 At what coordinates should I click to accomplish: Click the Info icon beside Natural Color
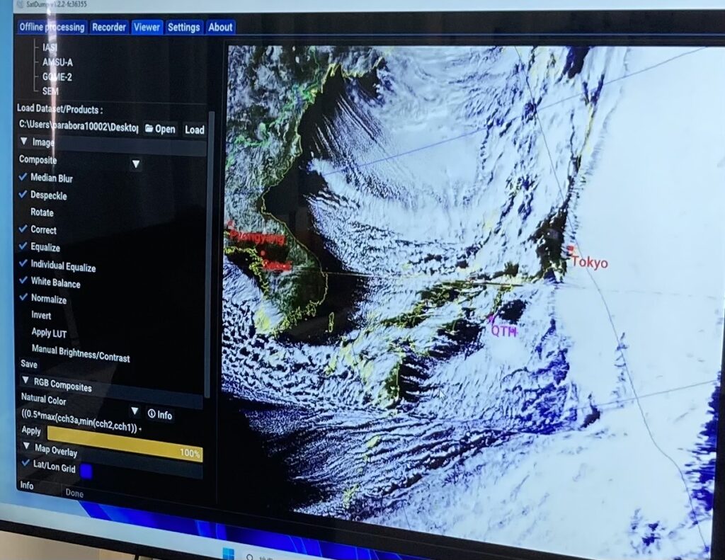tap(151, 415)
